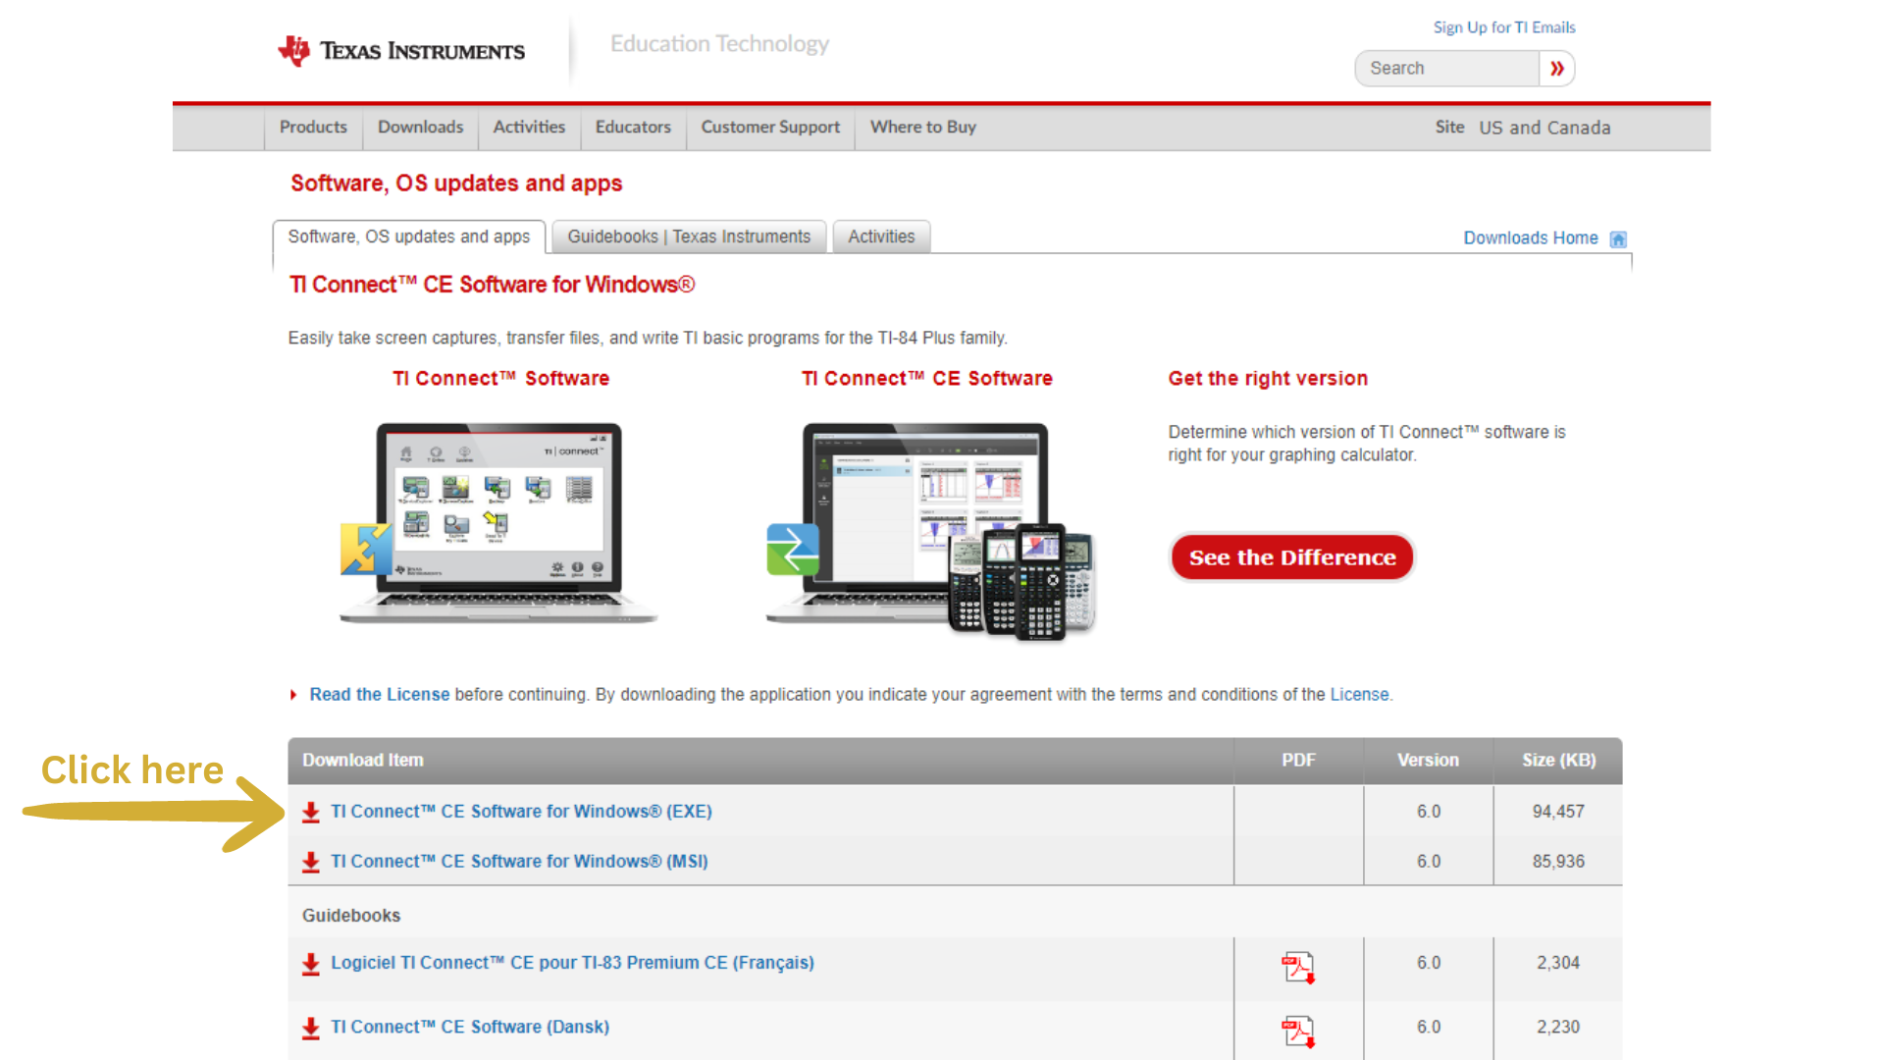
Task: Click the download icon beside TI Connect CE (Dansk)
Action: coord(311,1028)
